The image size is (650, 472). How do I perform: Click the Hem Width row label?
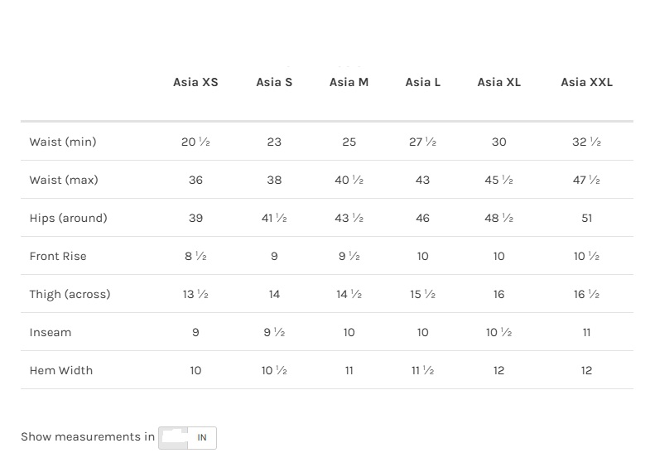(x=61, y=370)
